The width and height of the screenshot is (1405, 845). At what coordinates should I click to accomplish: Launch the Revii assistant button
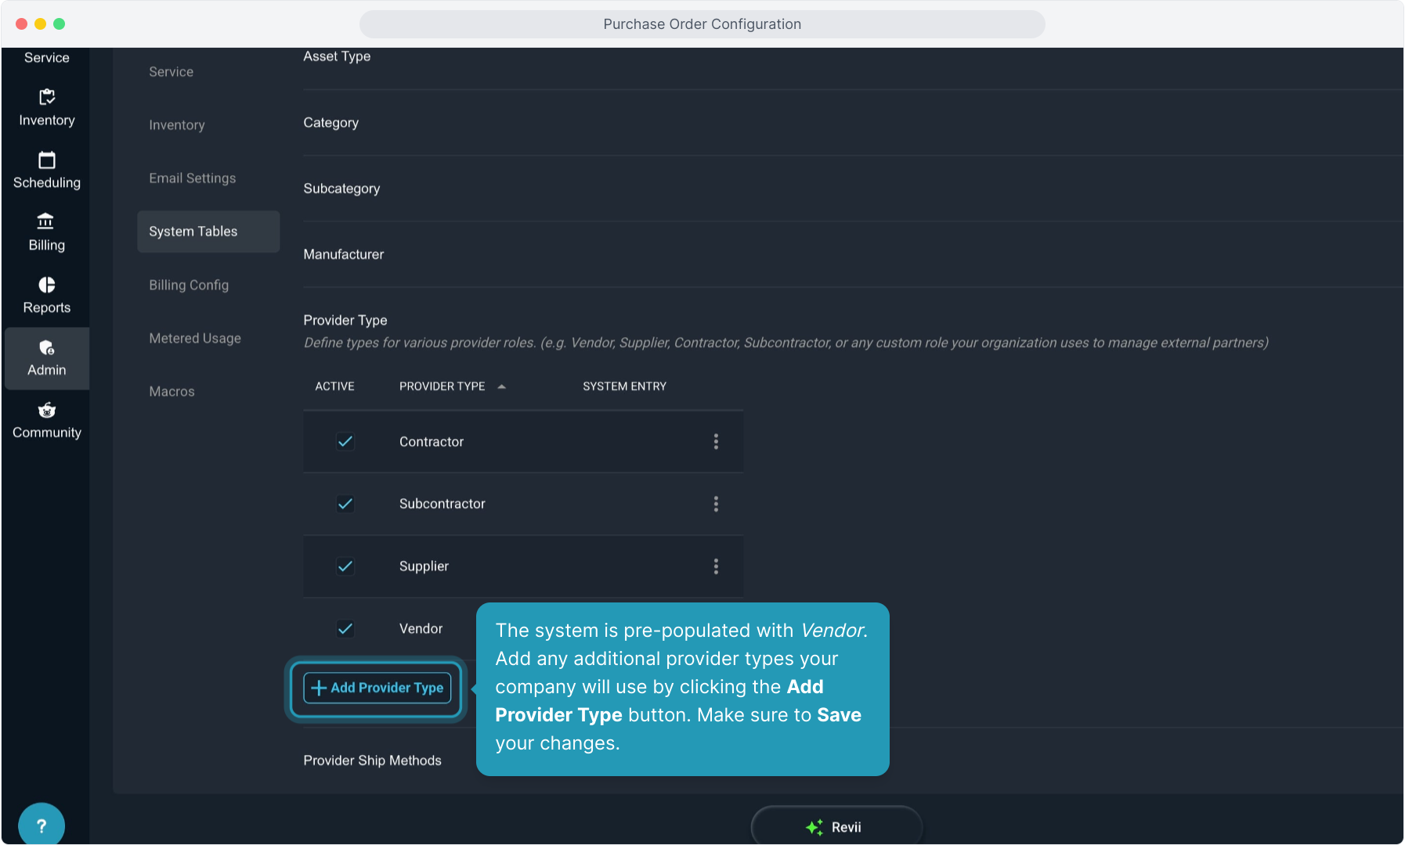click(836, 827)
